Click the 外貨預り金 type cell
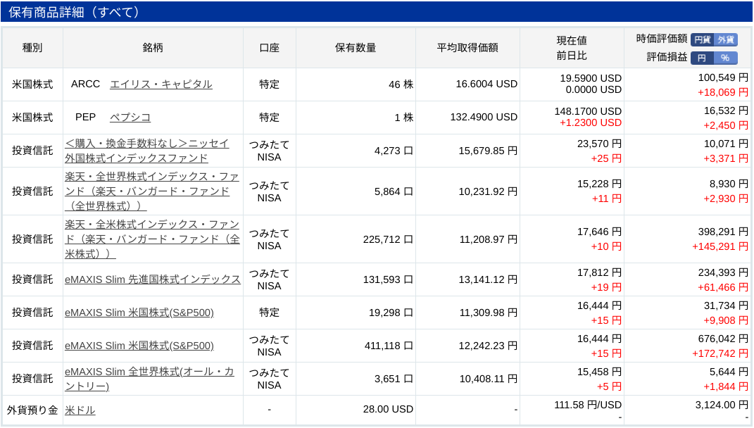Viewport: 754px width, 428px height. [32, 410]
